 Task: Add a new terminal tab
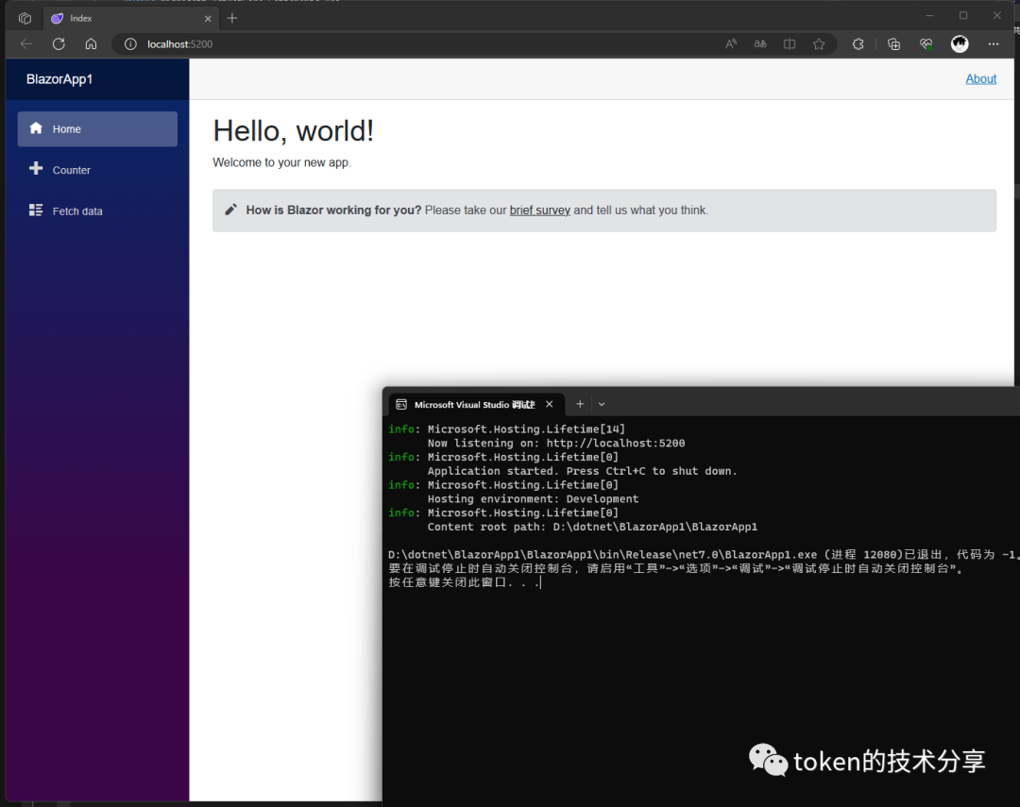coord(580,404)
